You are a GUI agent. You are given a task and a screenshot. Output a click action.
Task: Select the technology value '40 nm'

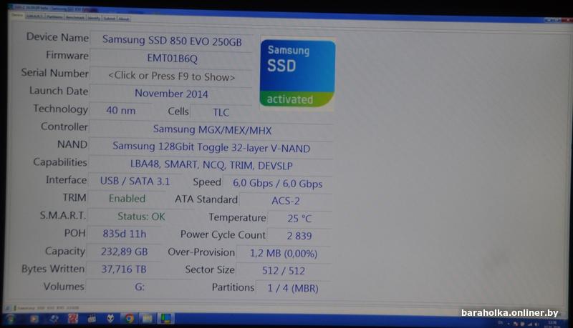[x=120, y=111]
